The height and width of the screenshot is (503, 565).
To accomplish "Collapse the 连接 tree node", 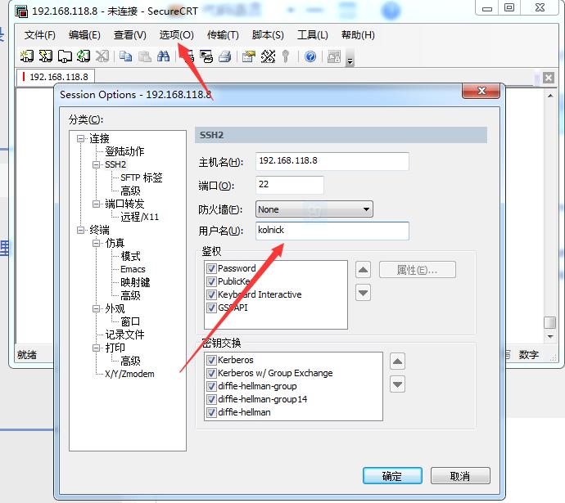I will point(81,138).
